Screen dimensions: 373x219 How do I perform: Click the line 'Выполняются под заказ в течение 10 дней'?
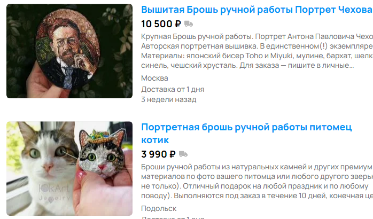[257, 195]
